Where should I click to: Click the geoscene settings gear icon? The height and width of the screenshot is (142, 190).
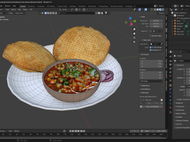(x=161, y=100)
